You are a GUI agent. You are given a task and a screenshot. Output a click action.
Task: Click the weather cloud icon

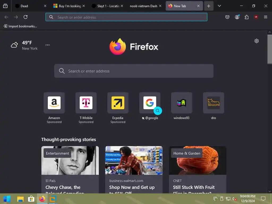point(14,45)
